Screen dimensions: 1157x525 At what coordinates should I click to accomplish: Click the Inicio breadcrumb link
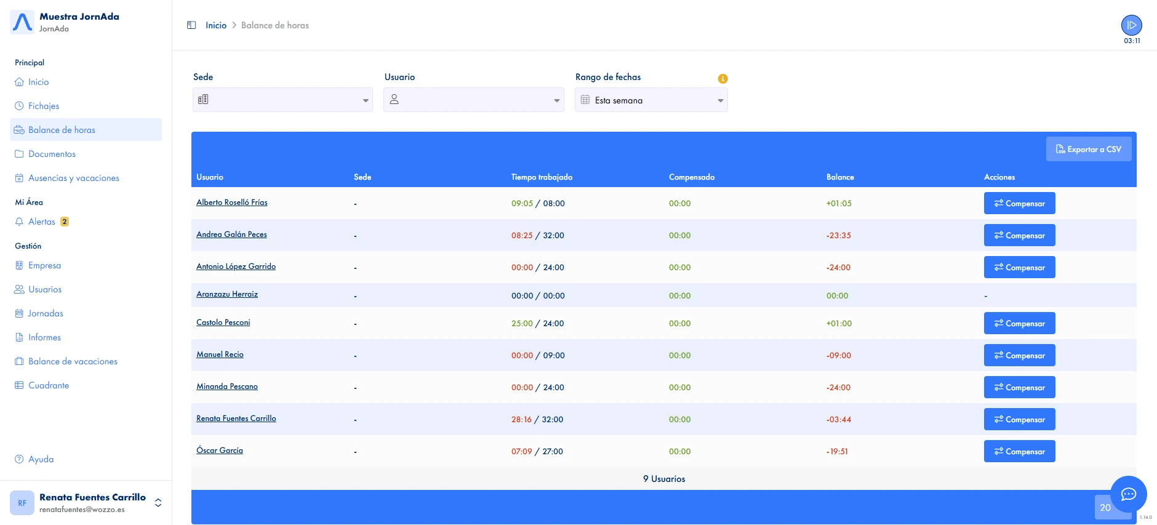216,25
